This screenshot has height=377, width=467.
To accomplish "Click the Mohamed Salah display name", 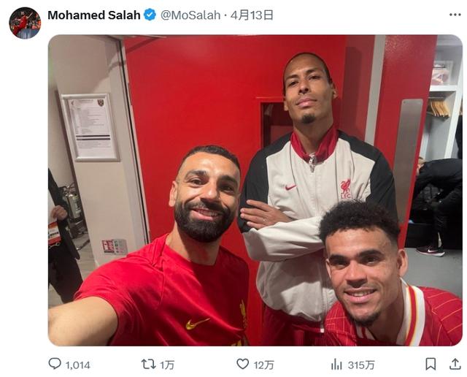I will (94, 15).
